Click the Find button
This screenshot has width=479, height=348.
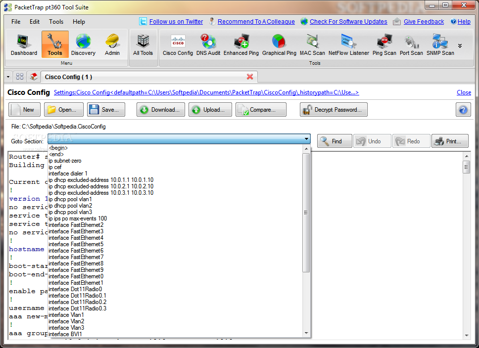click(335, 141)
